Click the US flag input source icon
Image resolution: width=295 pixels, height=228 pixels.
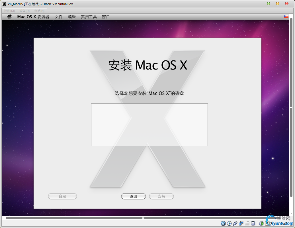(286, 17)
